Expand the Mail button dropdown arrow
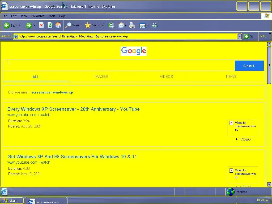Screen dimensions: 272x204 [x=126, y=25]
